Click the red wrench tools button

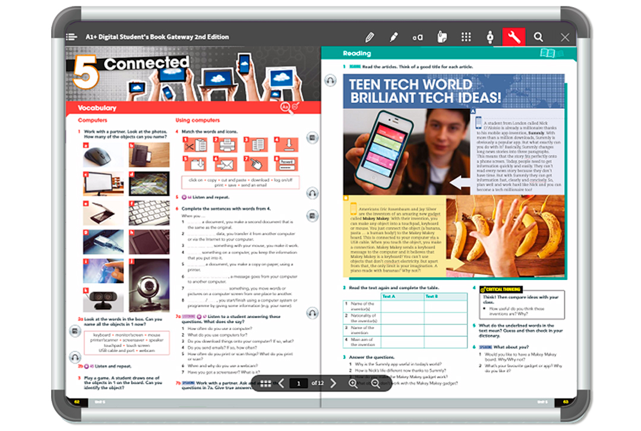(514, 37)
